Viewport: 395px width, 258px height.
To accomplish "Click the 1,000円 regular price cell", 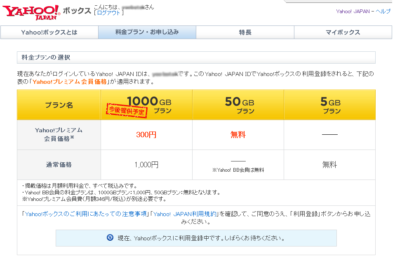I will 146,165.
